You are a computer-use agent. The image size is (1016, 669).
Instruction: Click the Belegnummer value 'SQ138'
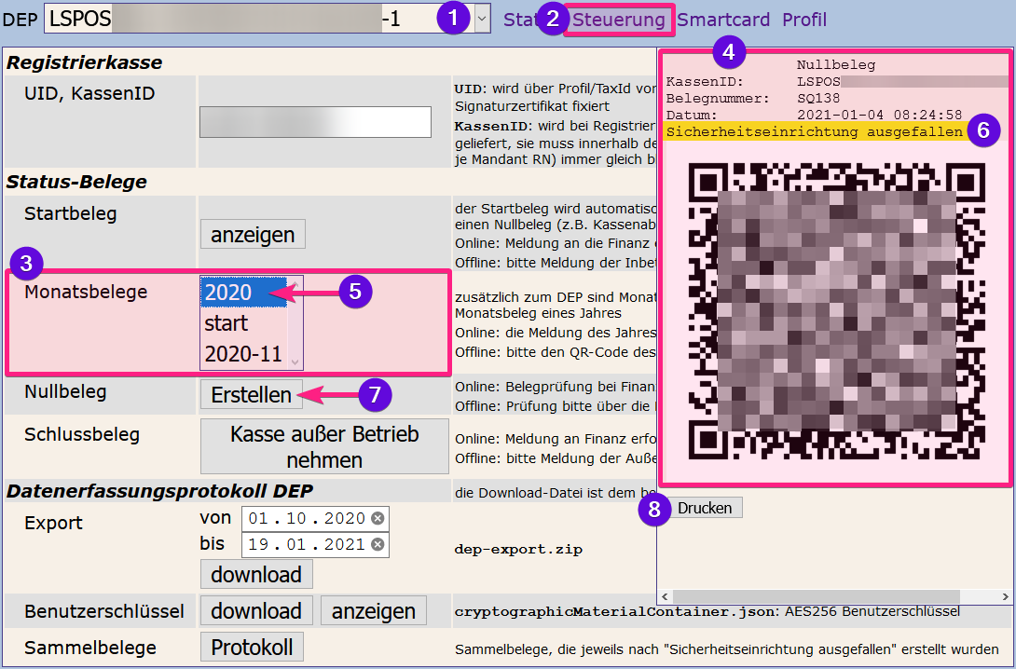[x=818, y=99]
